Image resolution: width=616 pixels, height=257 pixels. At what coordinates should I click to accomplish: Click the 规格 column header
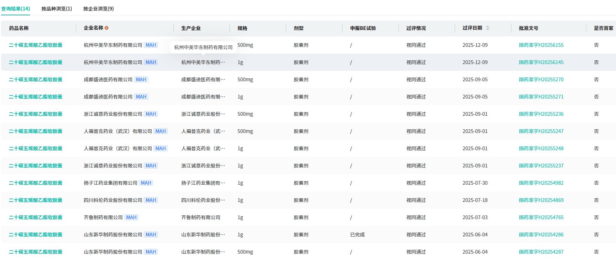242,28
